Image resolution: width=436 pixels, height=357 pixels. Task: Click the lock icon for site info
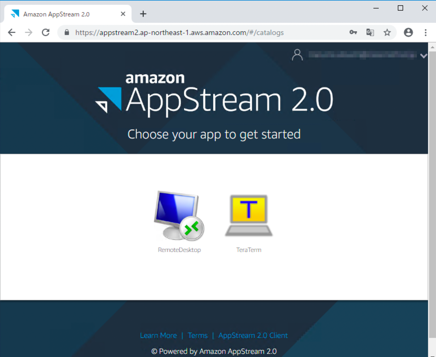point(67,32)
